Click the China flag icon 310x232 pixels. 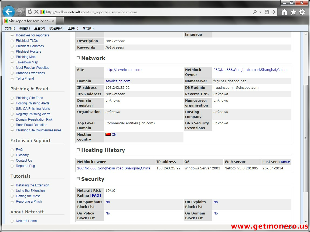[x=108, y=134]
